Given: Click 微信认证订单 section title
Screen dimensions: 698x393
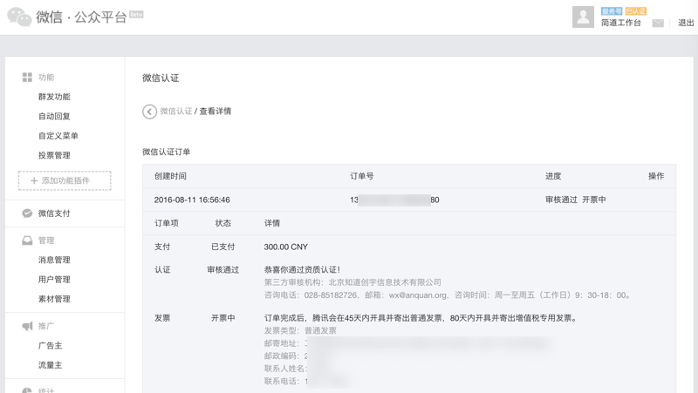Looking at the screenshot, I should (167, 152).
